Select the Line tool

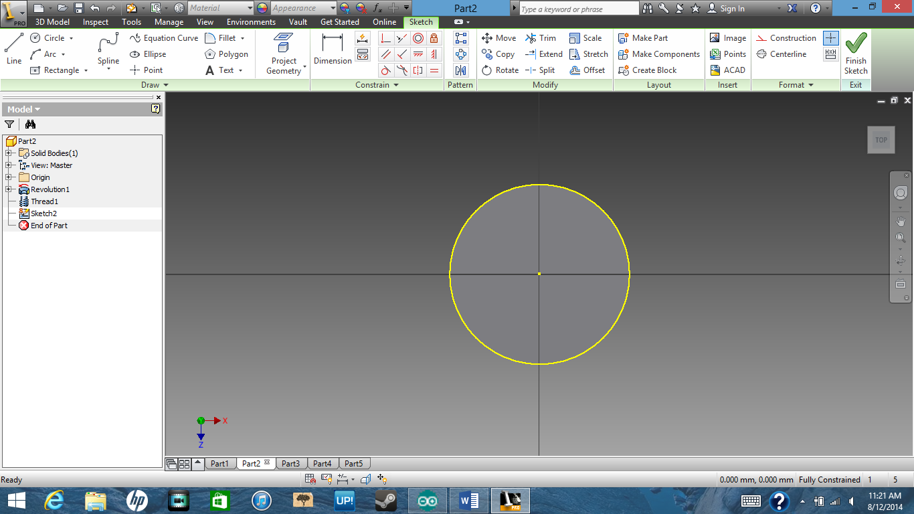click(13, 48)
